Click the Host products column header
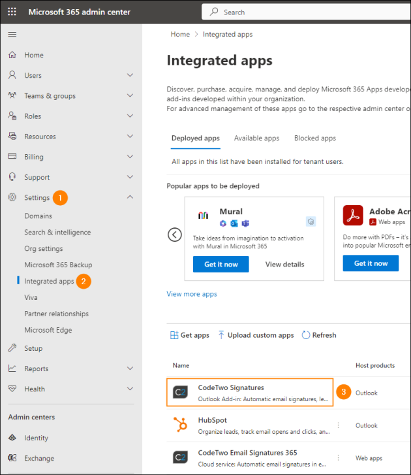Viewport: 411px width, 475px height. [x=375, y=365]
